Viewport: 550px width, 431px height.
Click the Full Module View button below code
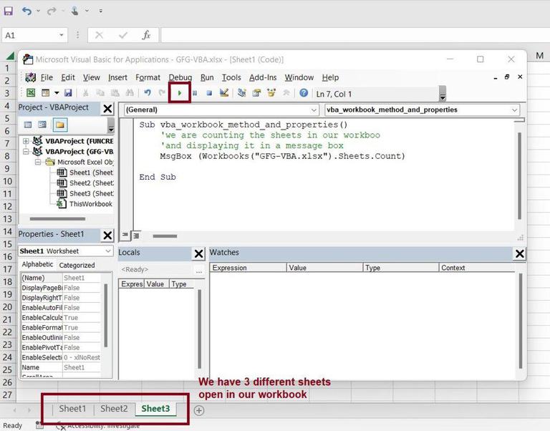(136, 236)
